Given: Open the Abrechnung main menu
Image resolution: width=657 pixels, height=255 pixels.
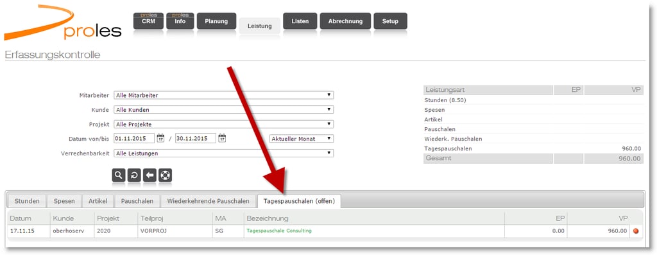Looking at the screenshot, I should [x=345, y=21].
